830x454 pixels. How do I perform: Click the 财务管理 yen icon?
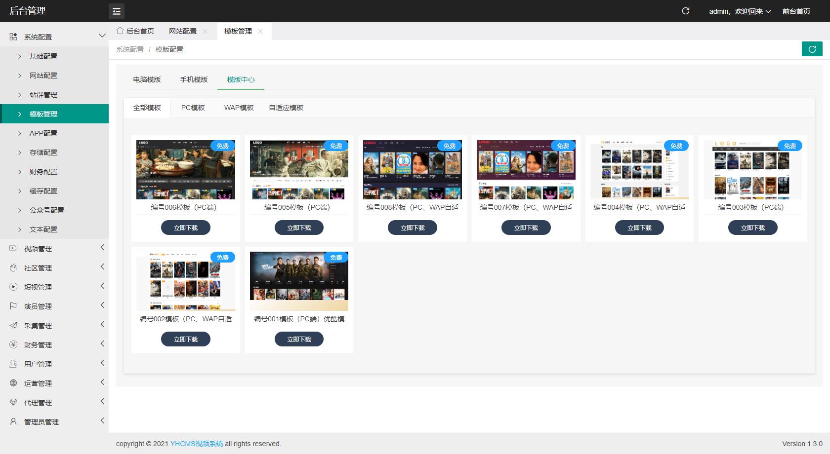pos(13,344)
